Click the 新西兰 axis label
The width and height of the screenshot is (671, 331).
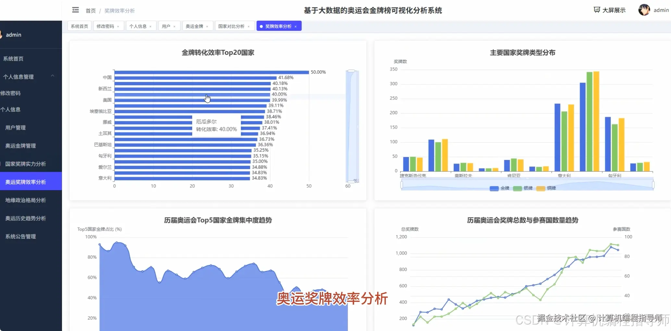(105, 89)
